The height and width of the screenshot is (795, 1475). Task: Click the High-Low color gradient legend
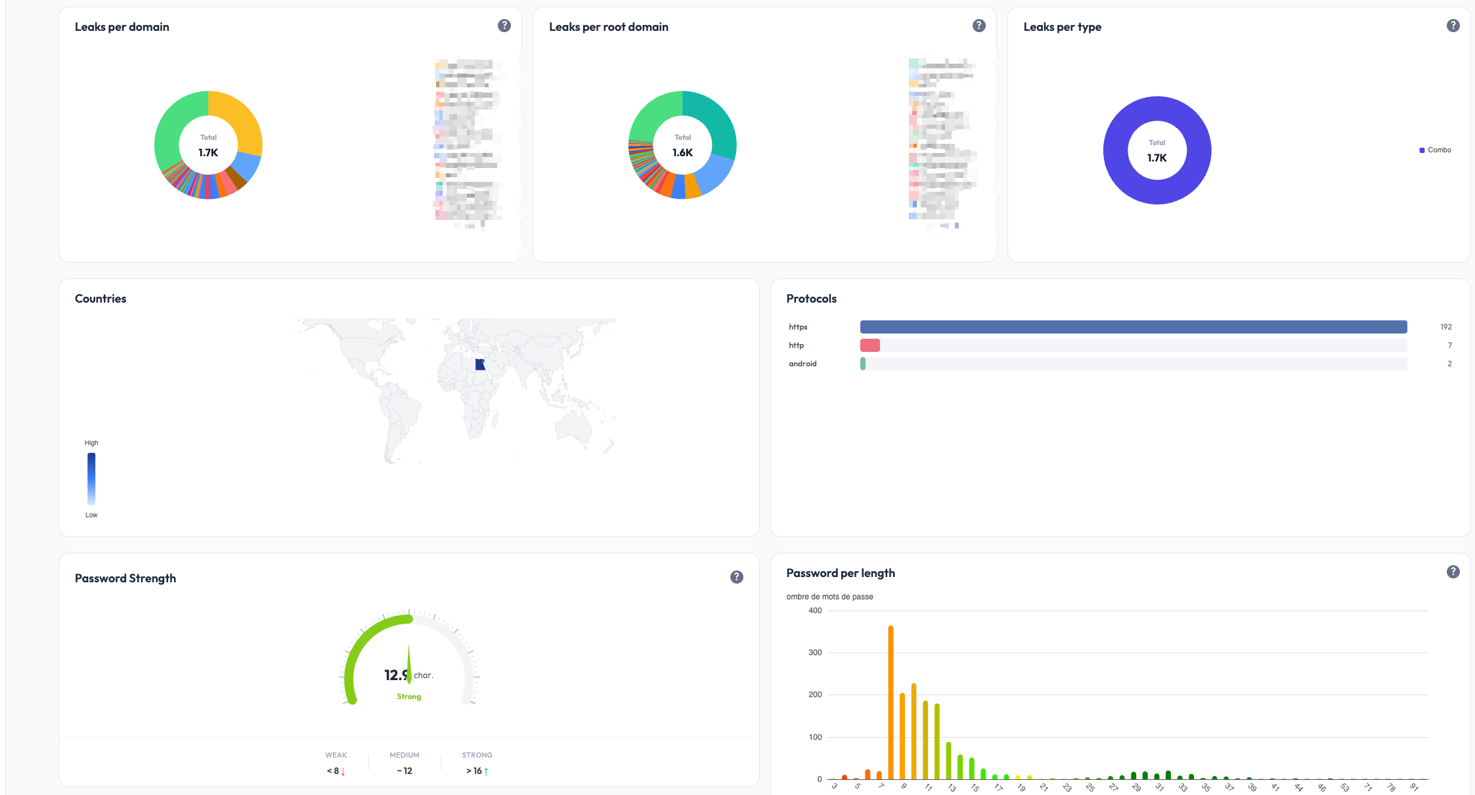click(x=91, y=478)
